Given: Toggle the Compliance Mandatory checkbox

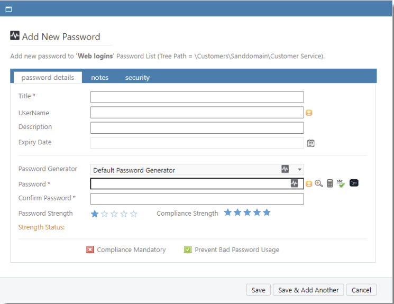Looking at the screenshot, I should tap(90, 250).
